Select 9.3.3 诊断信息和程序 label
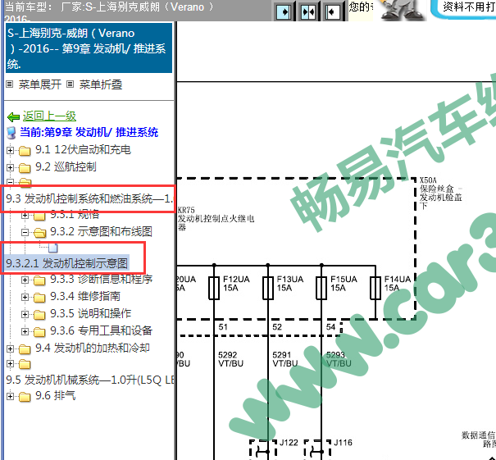The image size is (496, 460). 101,279
